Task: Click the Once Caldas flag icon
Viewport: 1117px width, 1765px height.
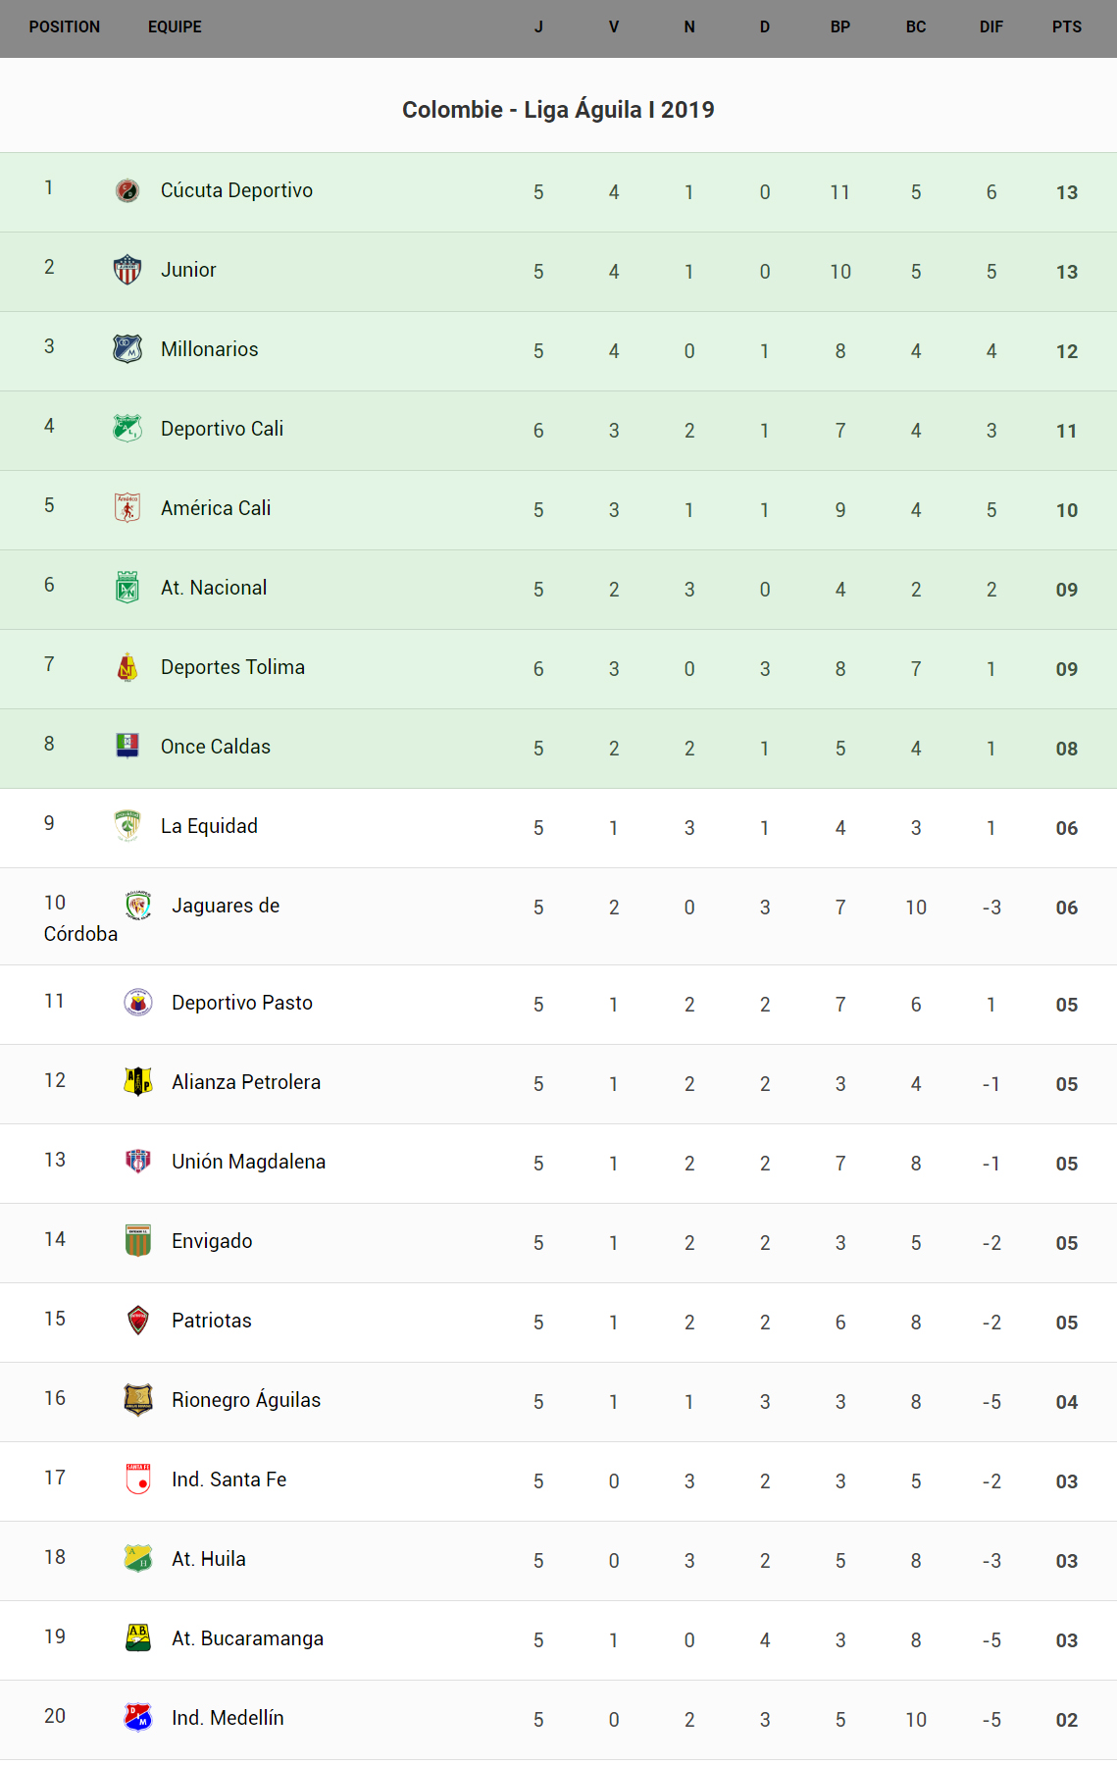Action: tap(127, 747)
